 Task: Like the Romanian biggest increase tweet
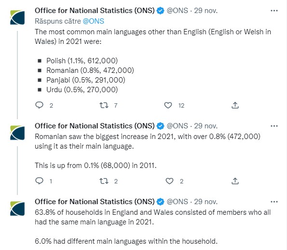[169, 181]
